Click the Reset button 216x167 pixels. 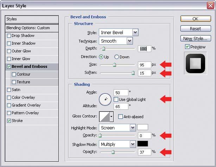196,28
